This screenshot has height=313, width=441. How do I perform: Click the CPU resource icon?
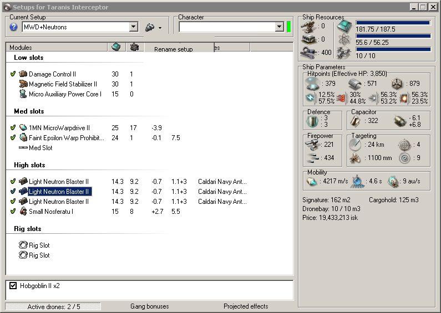(344, 26)
